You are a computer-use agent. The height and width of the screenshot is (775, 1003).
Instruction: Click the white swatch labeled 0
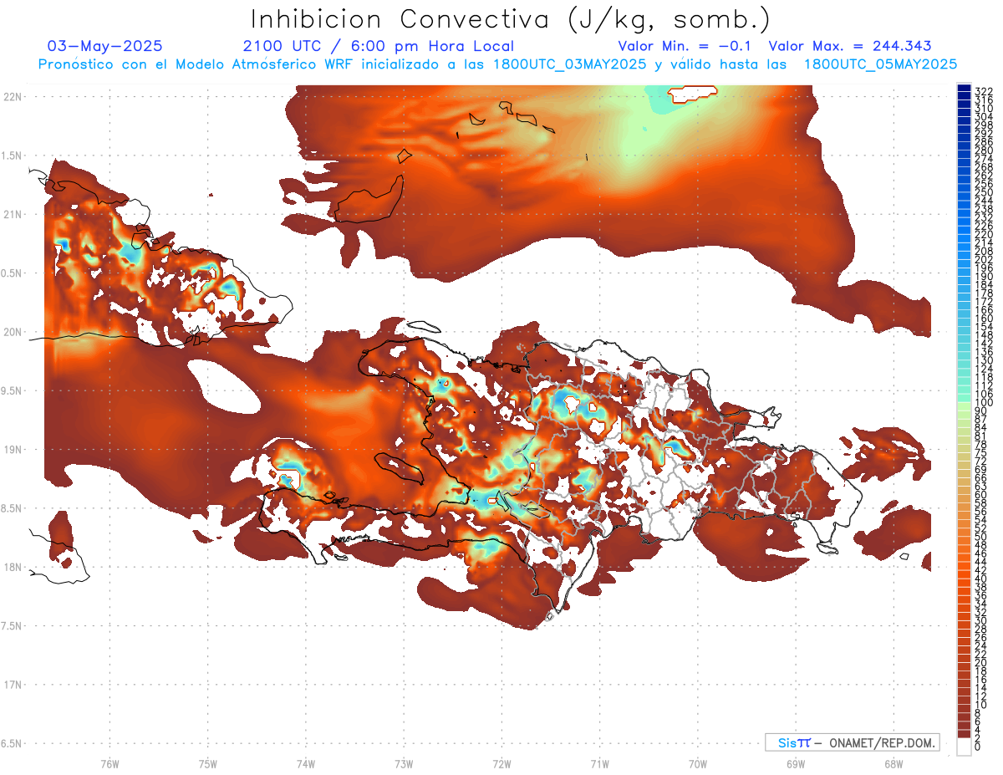(x=964, y=747)
